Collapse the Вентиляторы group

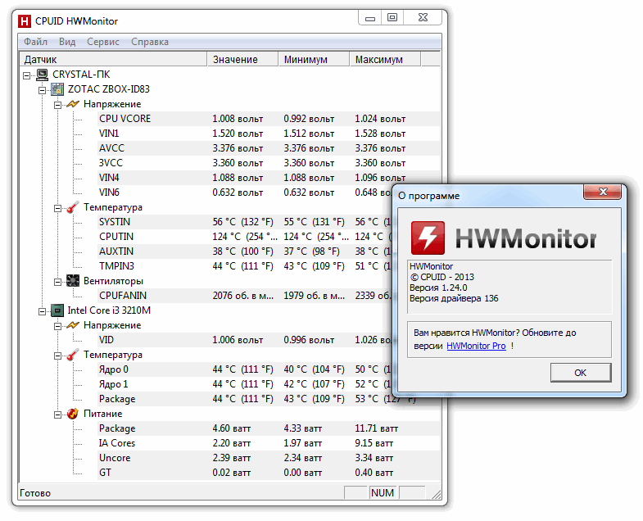point(58,283)
